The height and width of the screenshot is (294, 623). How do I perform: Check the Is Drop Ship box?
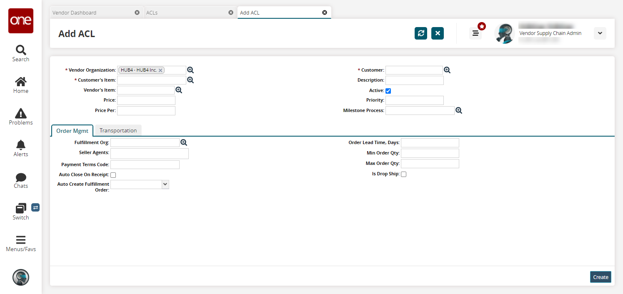click(403, 174)
